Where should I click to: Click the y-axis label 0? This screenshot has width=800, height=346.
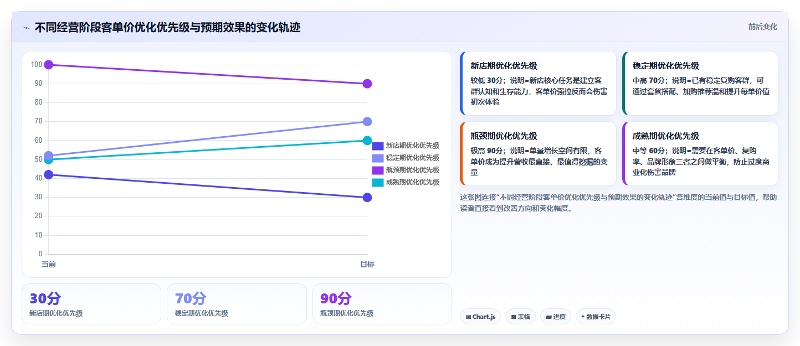(x=40, y=254)
